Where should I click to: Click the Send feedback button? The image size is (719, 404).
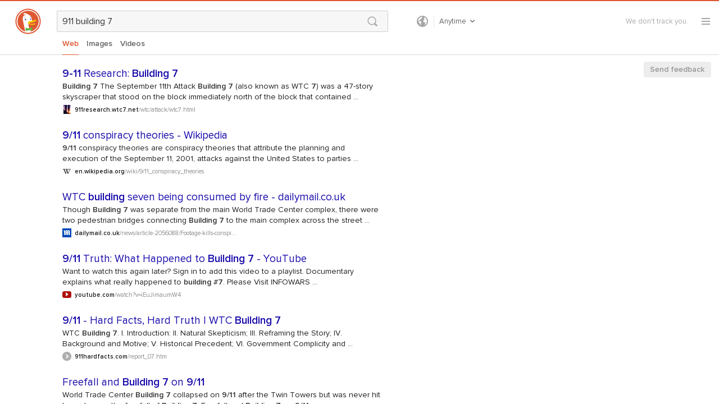(x=677, y=70)
